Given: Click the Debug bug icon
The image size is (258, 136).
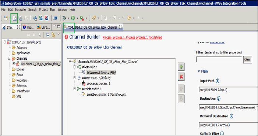Looking at the screenshot, I should [x=64, y=18].
